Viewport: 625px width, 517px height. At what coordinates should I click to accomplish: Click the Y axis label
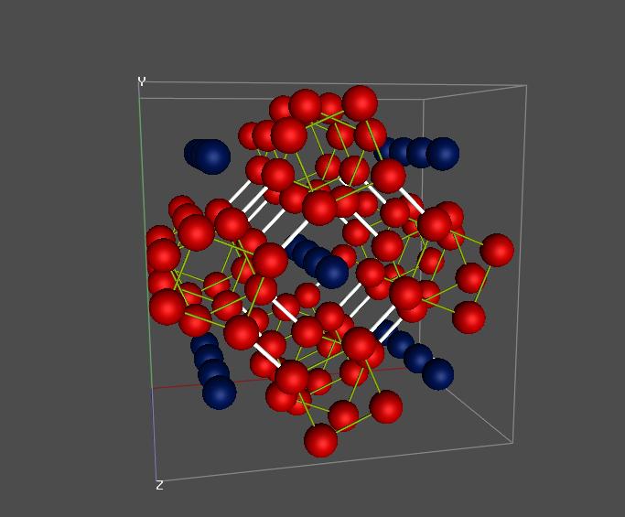tap(142, 81)
